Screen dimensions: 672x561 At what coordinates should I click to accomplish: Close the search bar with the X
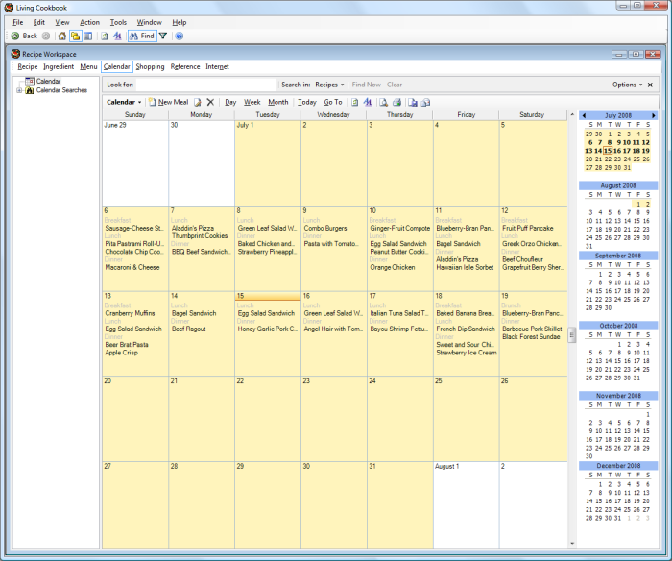[650, 85]
